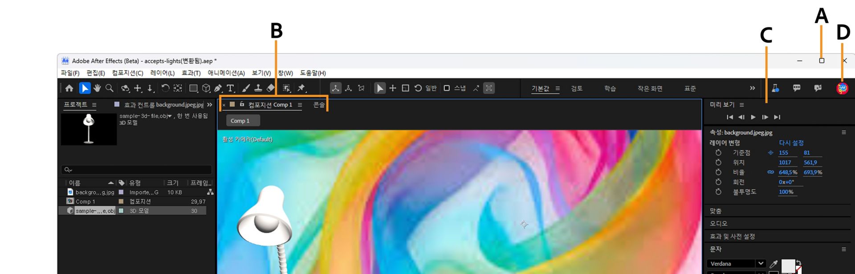Select the Selection arrow tool
This screenshot has width=855, height=274.
85,88
